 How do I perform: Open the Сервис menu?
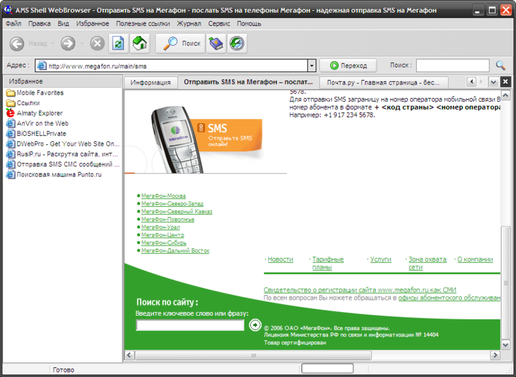[x=219, y=24]
